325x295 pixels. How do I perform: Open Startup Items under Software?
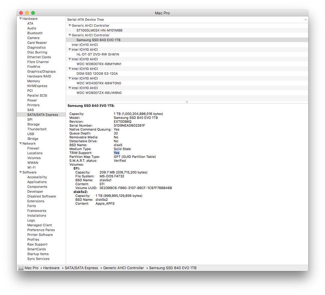38,254
